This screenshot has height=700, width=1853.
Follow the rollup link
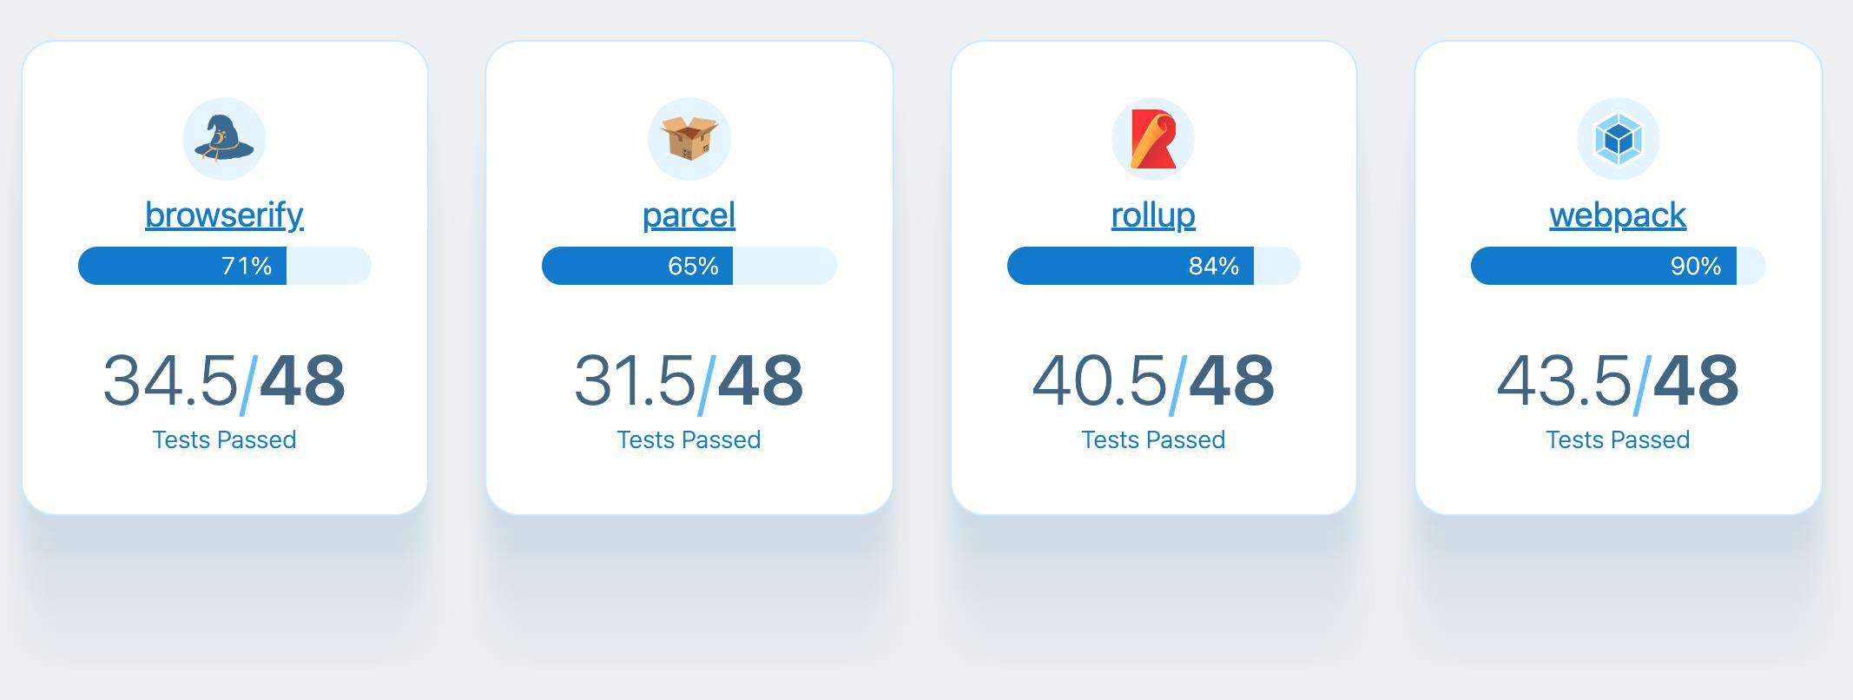point(1153,215)
